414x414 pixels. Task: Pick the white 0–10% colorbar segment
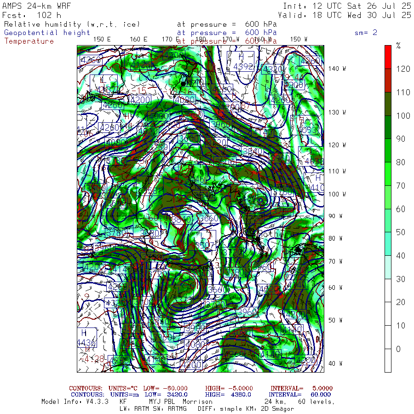388,337
